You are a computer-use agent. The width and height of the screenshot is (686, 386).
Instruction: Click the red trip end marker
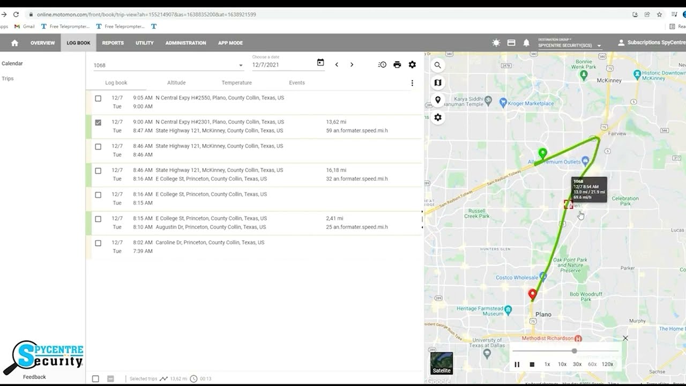point(532,294)
